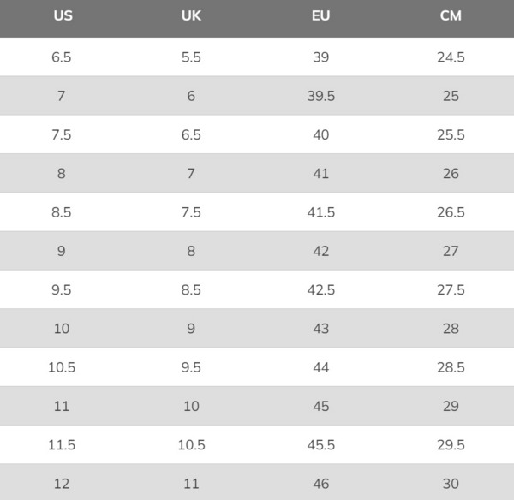Viewport: 514px width, 500px height.
Task: Click US size 11.5 cell
Action: click(62, 444)
